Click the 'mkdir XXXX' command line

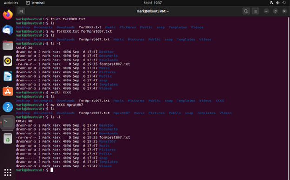(61, 93)
